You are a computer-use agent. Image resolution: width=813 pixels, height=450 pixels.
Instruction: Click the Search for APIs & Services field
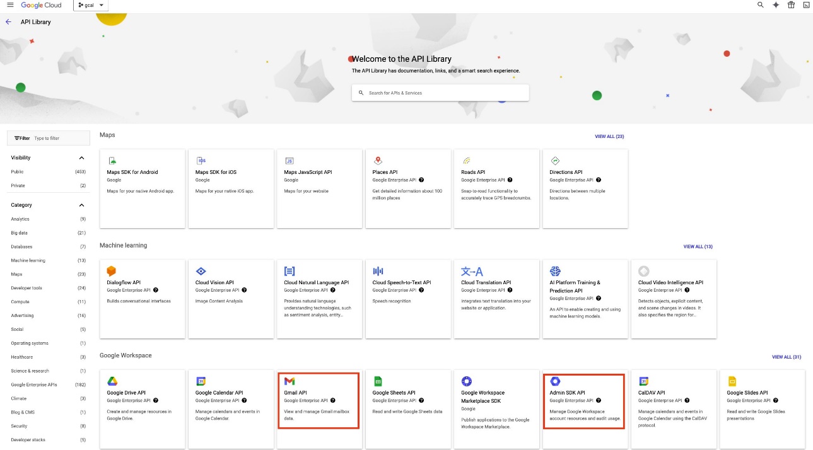(x=440, y=93)
